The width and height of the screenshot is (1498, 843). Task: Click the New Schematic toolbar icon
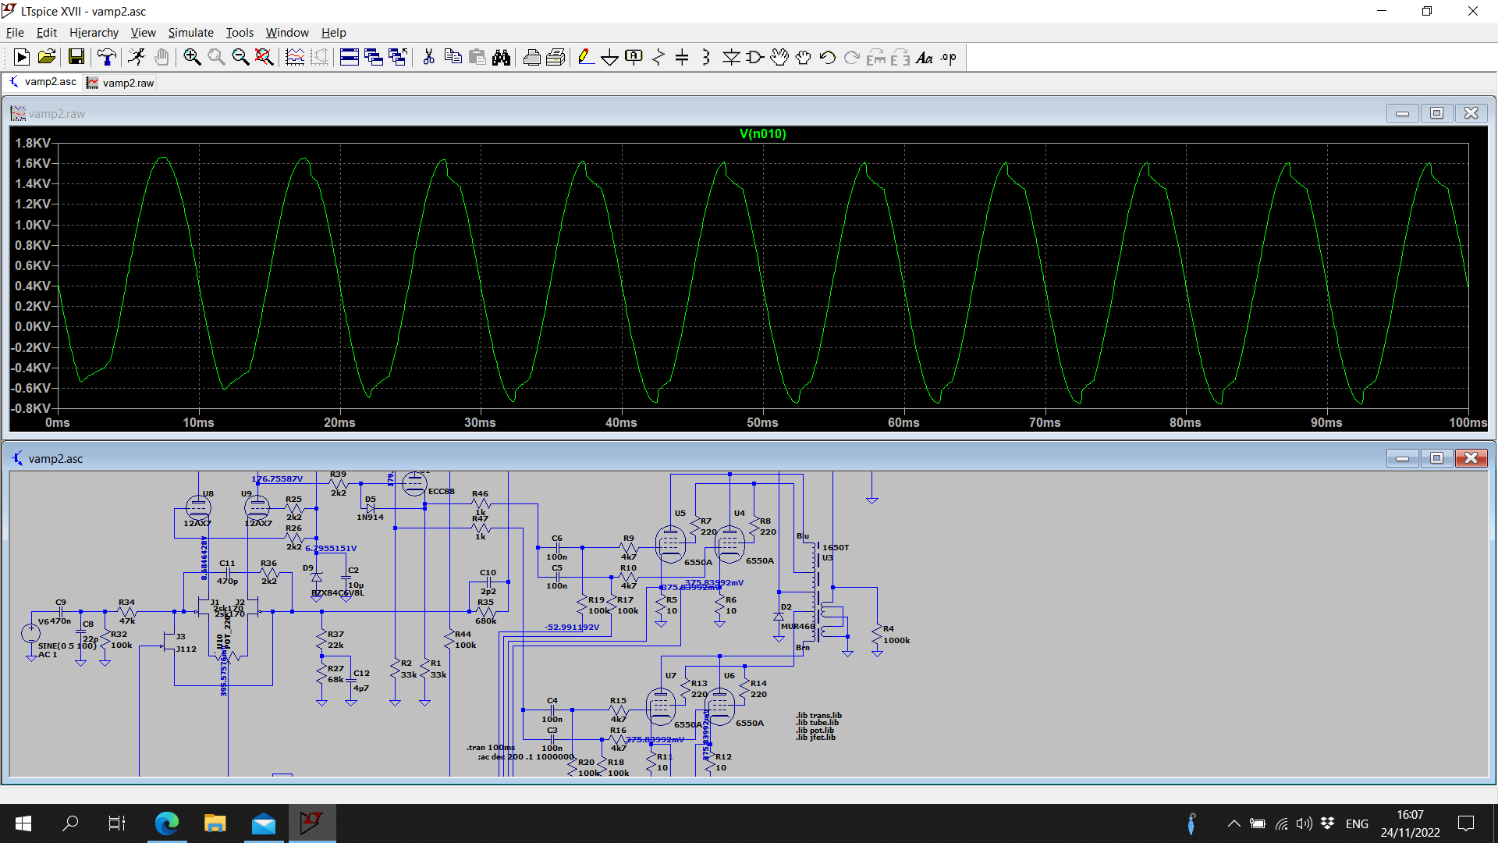[22, 57]
